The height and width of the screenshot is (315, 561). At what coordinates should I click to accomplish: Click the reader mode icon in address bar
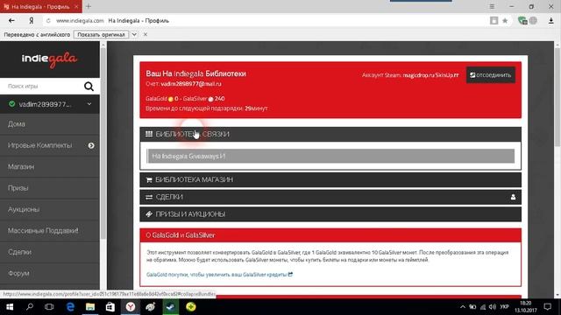click(x=494, y=21)
